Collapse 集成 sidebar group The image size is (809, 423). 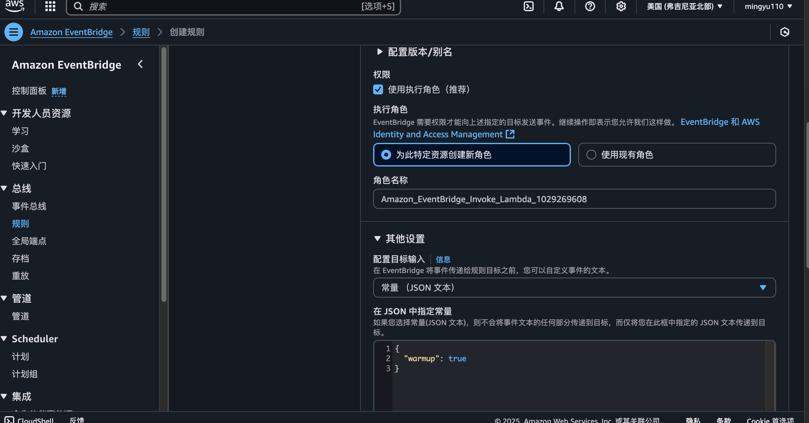[4, 396]
